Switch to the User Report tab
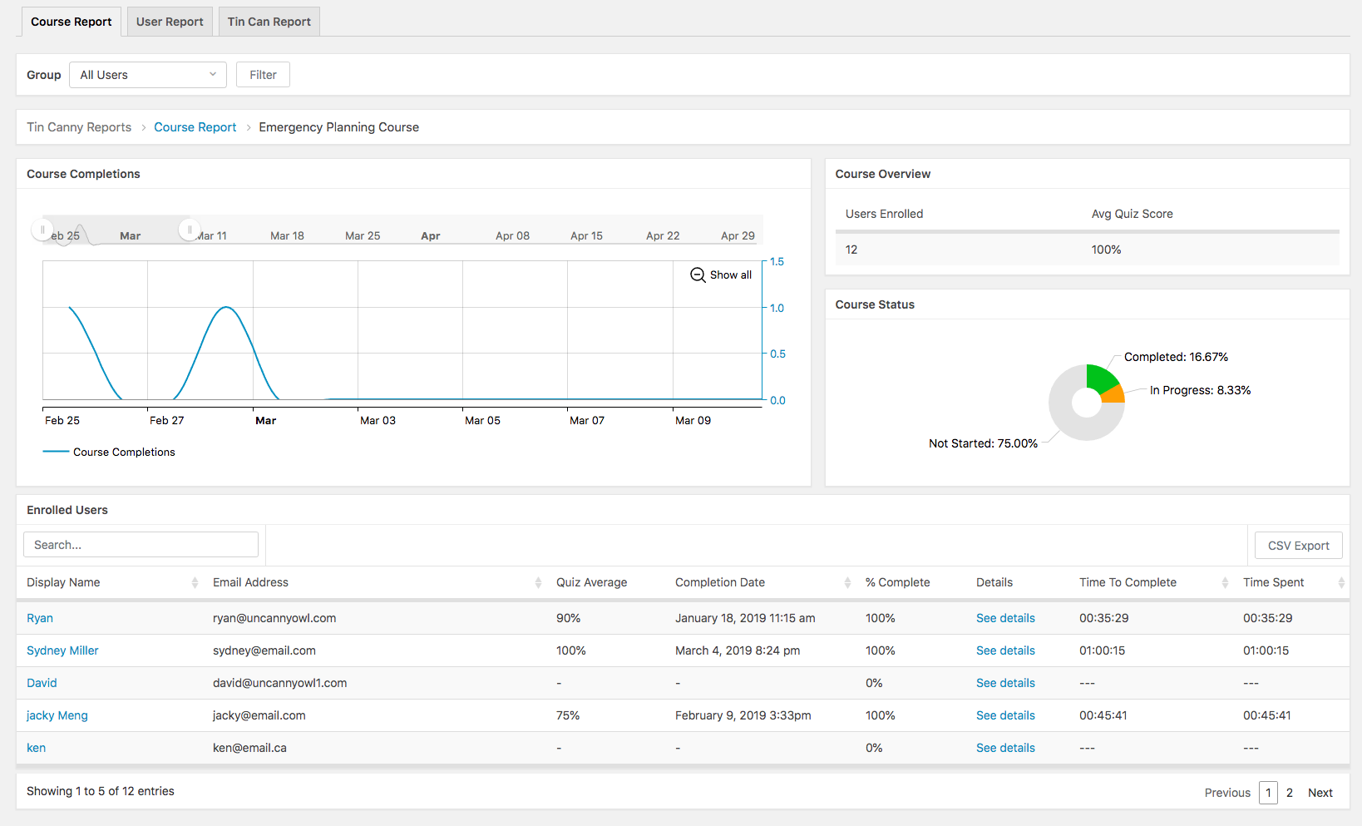This screenshot has width=1362, height=826. [170, 22]
